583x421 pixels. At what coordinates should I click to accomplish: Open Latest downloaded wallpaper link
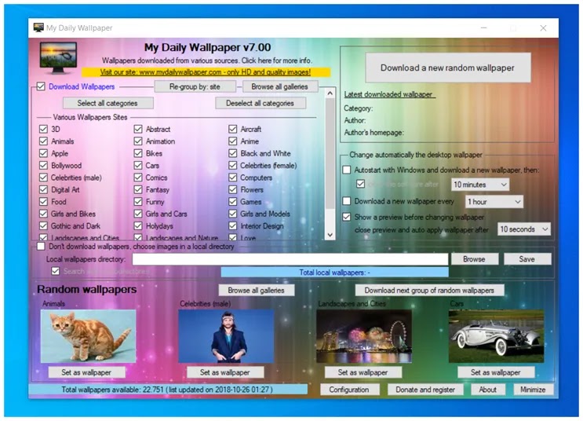(388, 94)
